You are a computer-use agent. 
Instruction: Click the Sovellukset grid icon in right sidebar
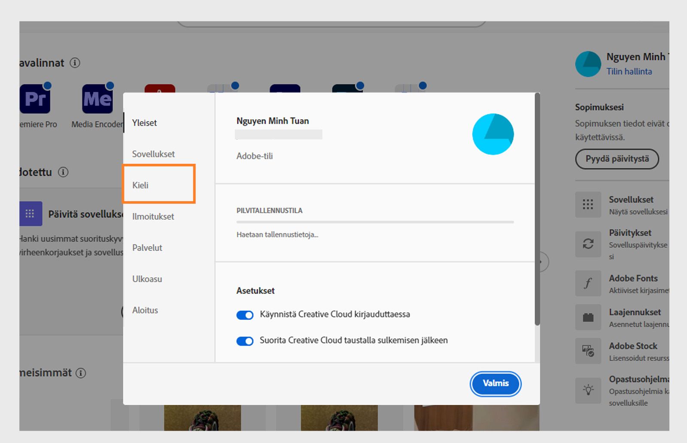point(588,205)
